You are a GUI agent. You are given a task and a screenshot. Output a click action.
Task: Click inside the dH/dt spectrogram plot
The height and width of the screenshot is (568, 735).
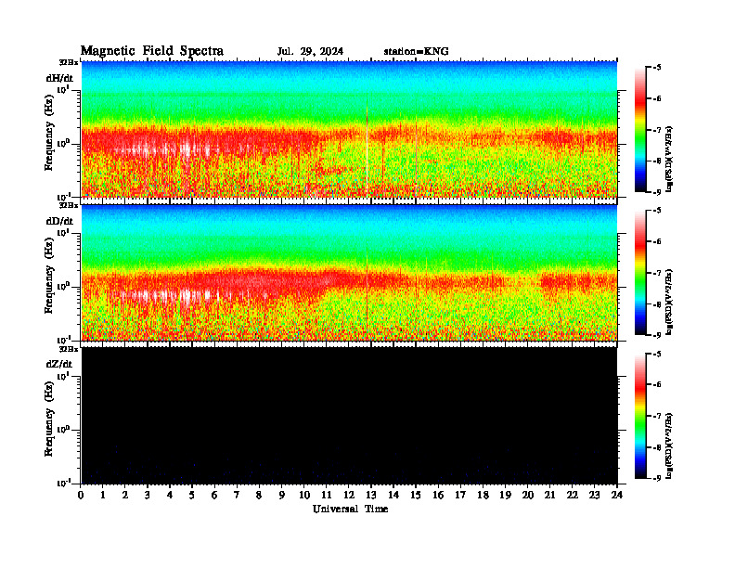[x=349, y=129]
